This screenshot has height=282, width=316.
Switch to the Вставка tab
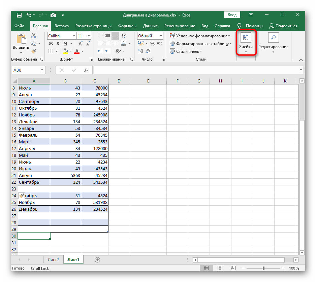(62, 26)
